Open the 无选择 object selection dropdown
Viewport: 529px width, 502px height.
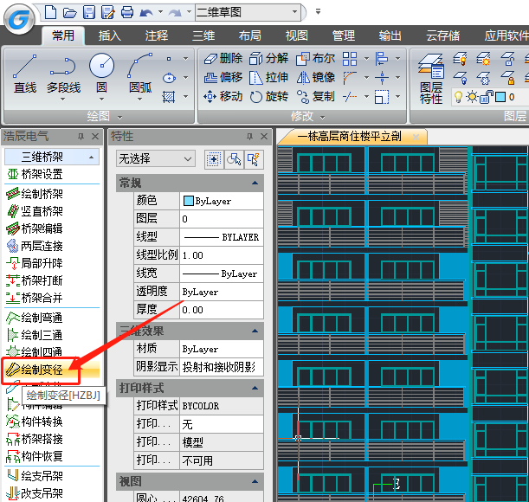tap(156, 158)
